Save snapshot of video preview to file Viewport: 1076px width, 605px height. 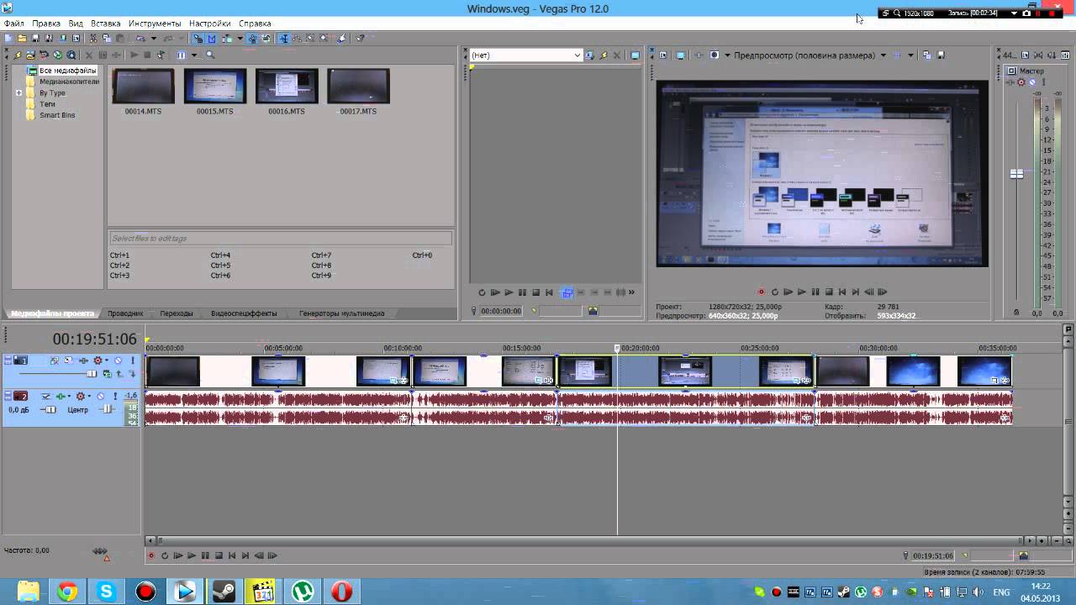click(x=941, y=55)
